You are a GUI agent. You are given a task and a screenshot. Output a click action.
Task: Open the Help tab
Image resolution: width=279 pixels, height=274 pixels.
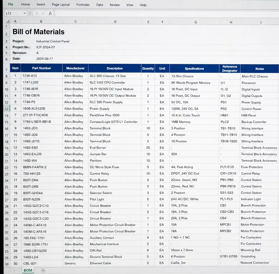tap(143, 5)
